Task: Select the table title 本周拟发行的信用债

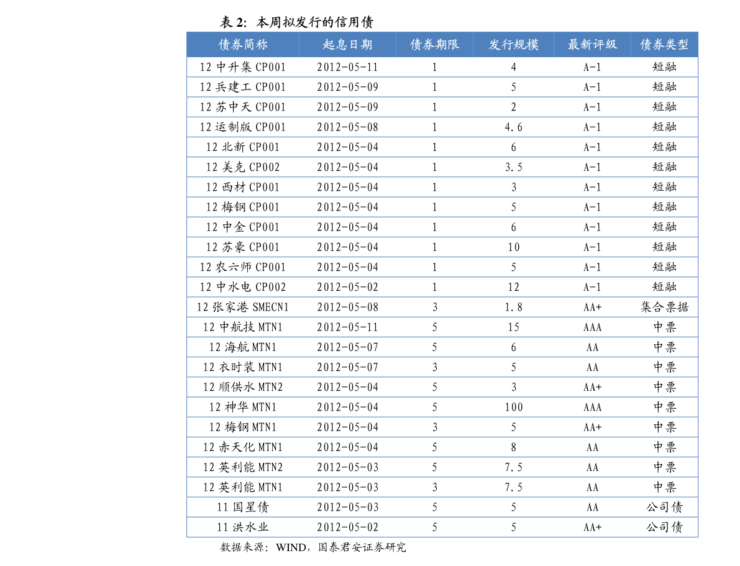Action: tap(315, 22)
